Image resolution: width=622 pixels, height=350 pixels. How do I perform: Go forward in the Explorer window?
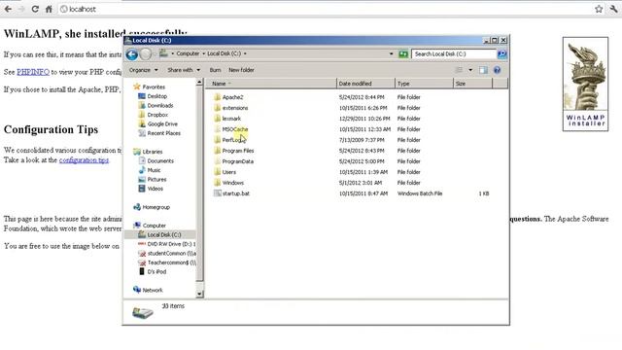click(x=146, y=54)
